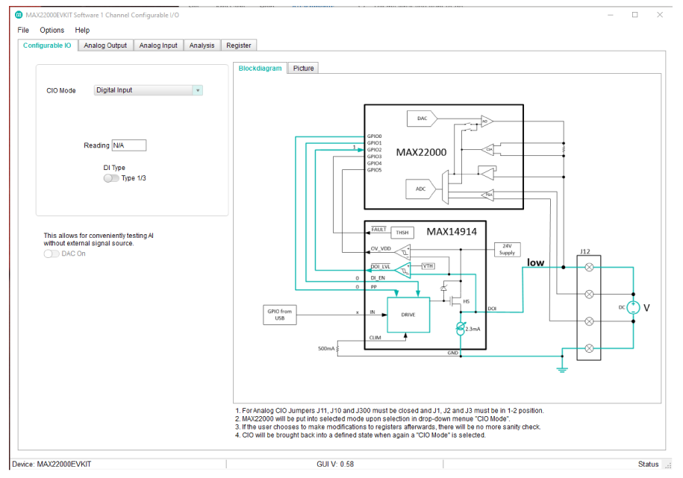The width and height of the screenshot is (683, 478).
Task: Expand the CIO Mode dropdown arrow
Action: [x=198, y=90]
